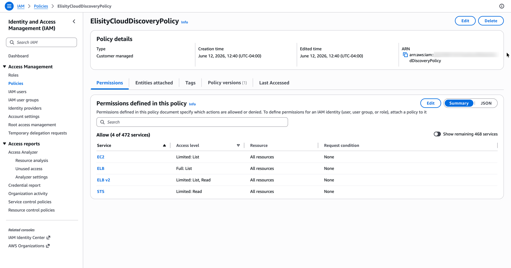The width and height of the screenshot is (511, 268).
Task: Click the Resource column header
Action: pyautogui.click(x=259, y=145)
